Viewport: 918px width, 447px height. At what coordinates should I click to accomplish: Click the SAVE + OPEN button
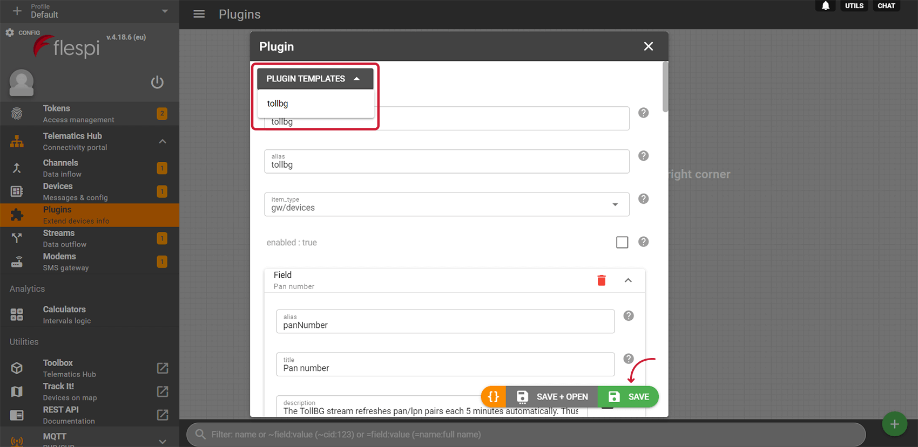(x=552, y=397)
